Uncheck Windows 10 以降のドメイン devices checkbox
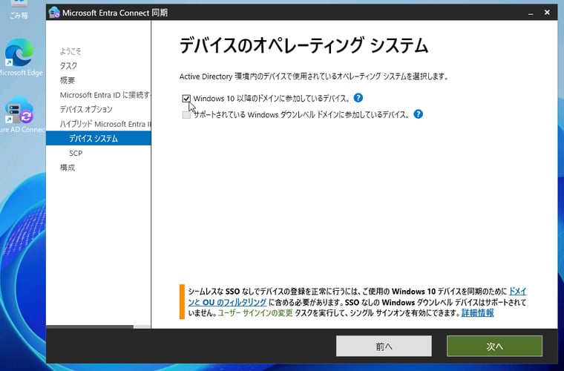Viewport: 564px width, 371px height. (186, 98)
